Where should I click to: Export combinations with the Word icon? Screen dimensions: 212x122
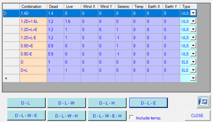tap(203, 102)
